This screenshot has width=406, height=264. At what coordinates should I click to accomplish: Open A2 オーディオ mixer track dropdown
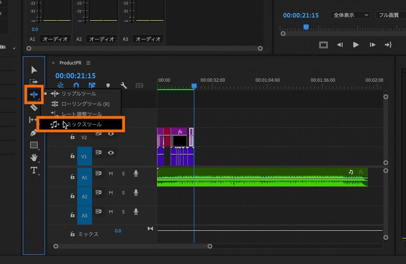tap(101, 39)
